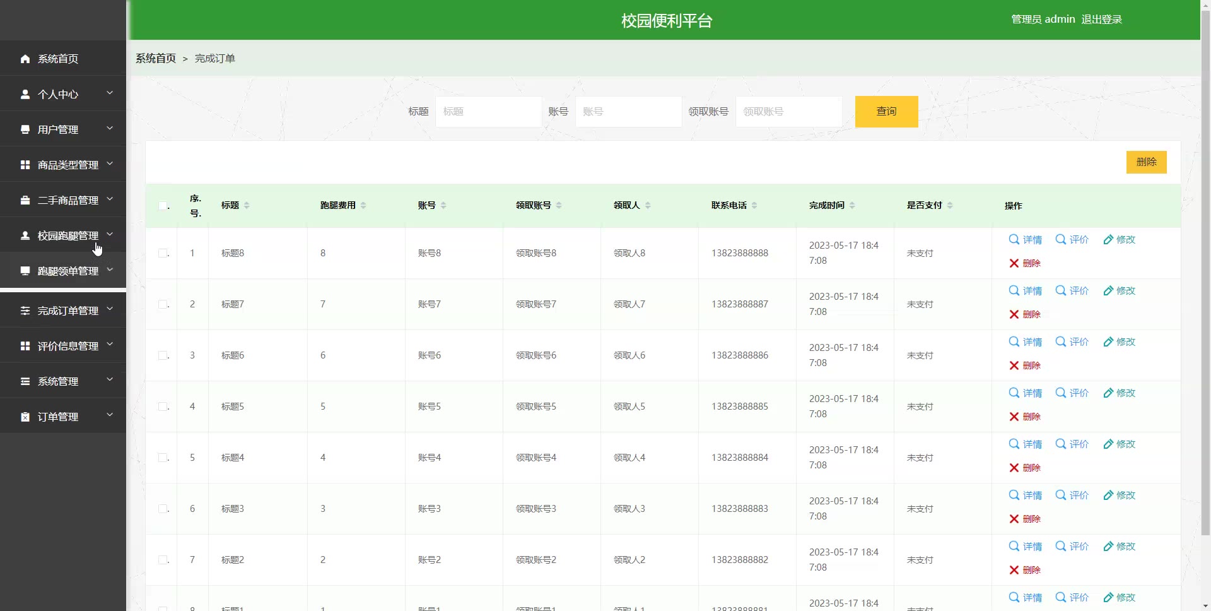Click the icon beside 校园跑腿管理

coord(25,235)
